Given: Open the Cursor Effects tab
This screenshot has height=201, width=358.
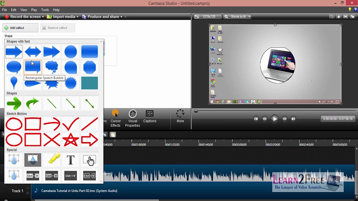Looking at the screenshot, I should 116,118.
